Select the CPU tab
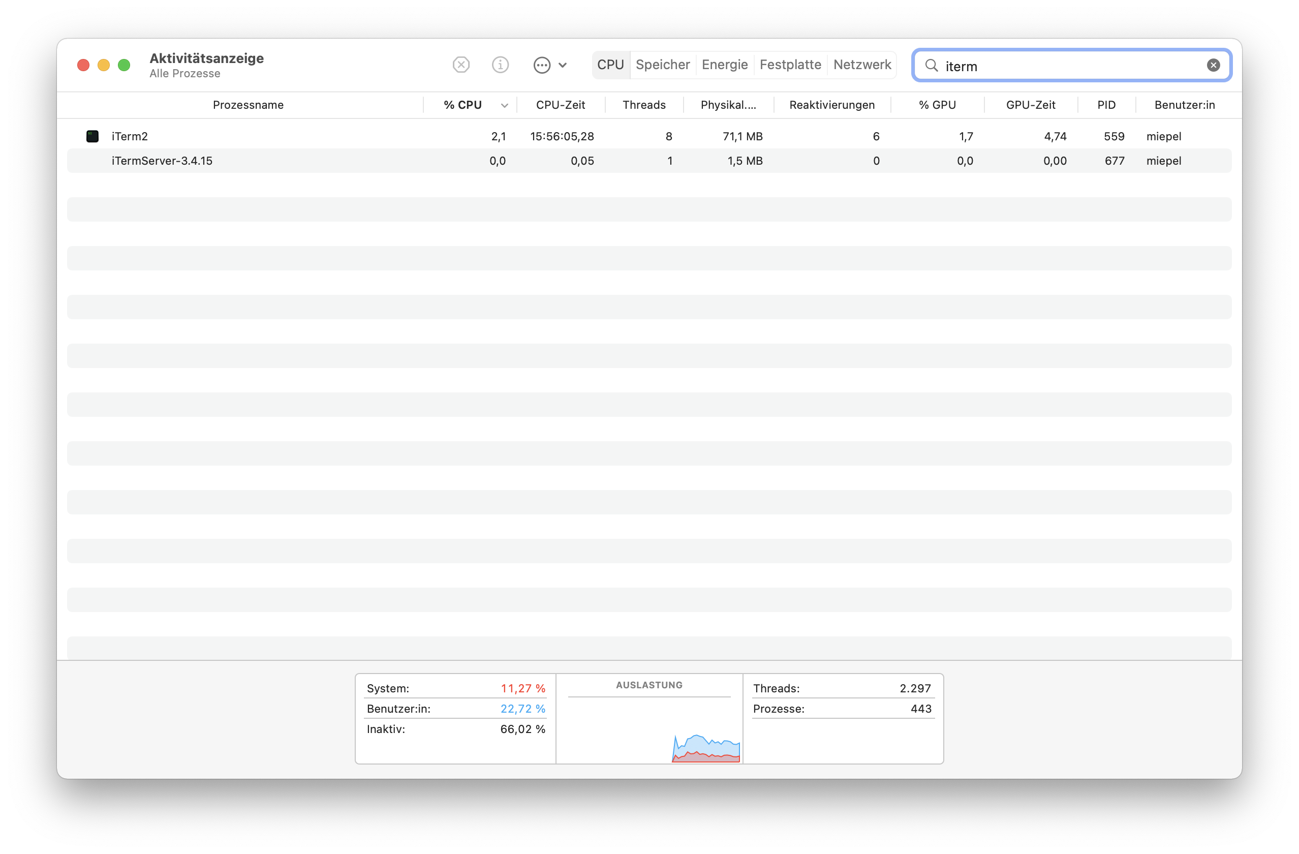The image size is (1299, 854). coord(610,65)
